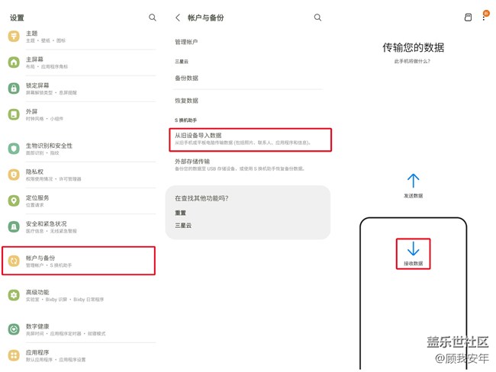Tap the 发送数据 up-arrow icon
Image resolution: width=496 pixels, height=372 pixels.
[x=413, y=181]
